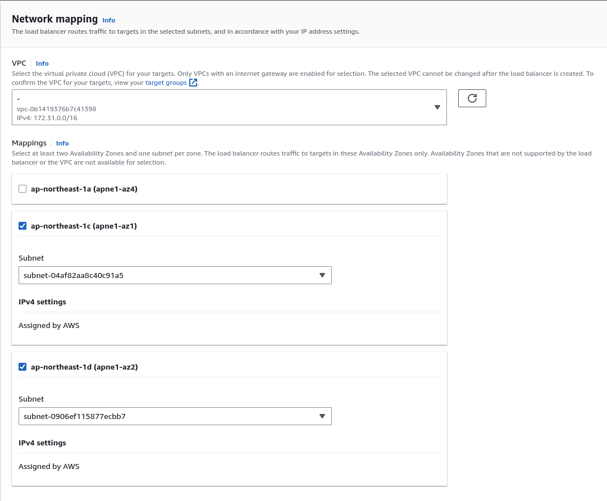Open the Info link next to Mappings
Screen dimensions: 607x501
tap(62, 143)
